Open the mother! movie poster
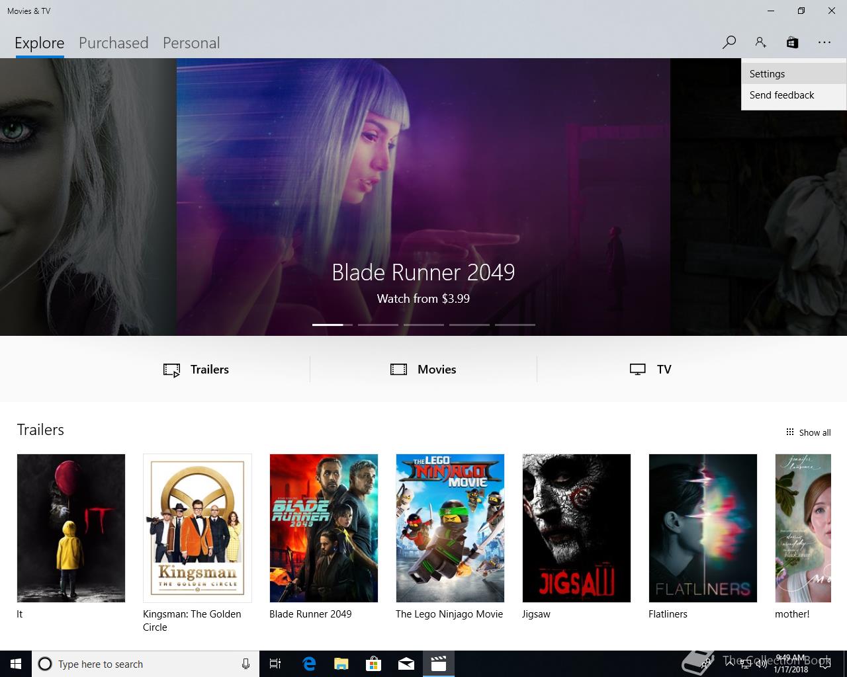Screen dimensions: 847x677 tap(803, 528)
